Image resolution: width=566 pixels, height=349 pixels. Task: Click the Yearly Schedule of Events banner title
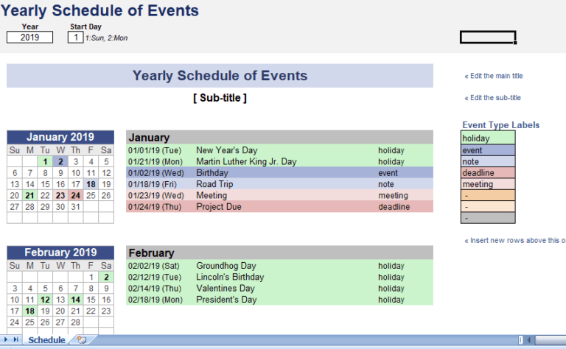tap(220, 76)
